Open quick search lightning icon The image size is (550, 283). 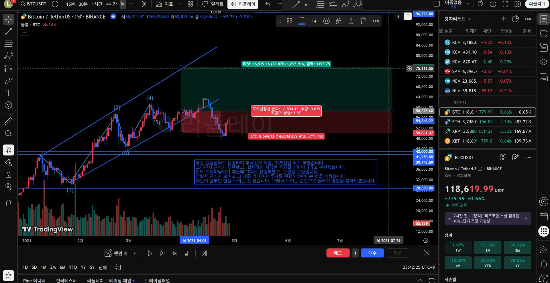481,4
